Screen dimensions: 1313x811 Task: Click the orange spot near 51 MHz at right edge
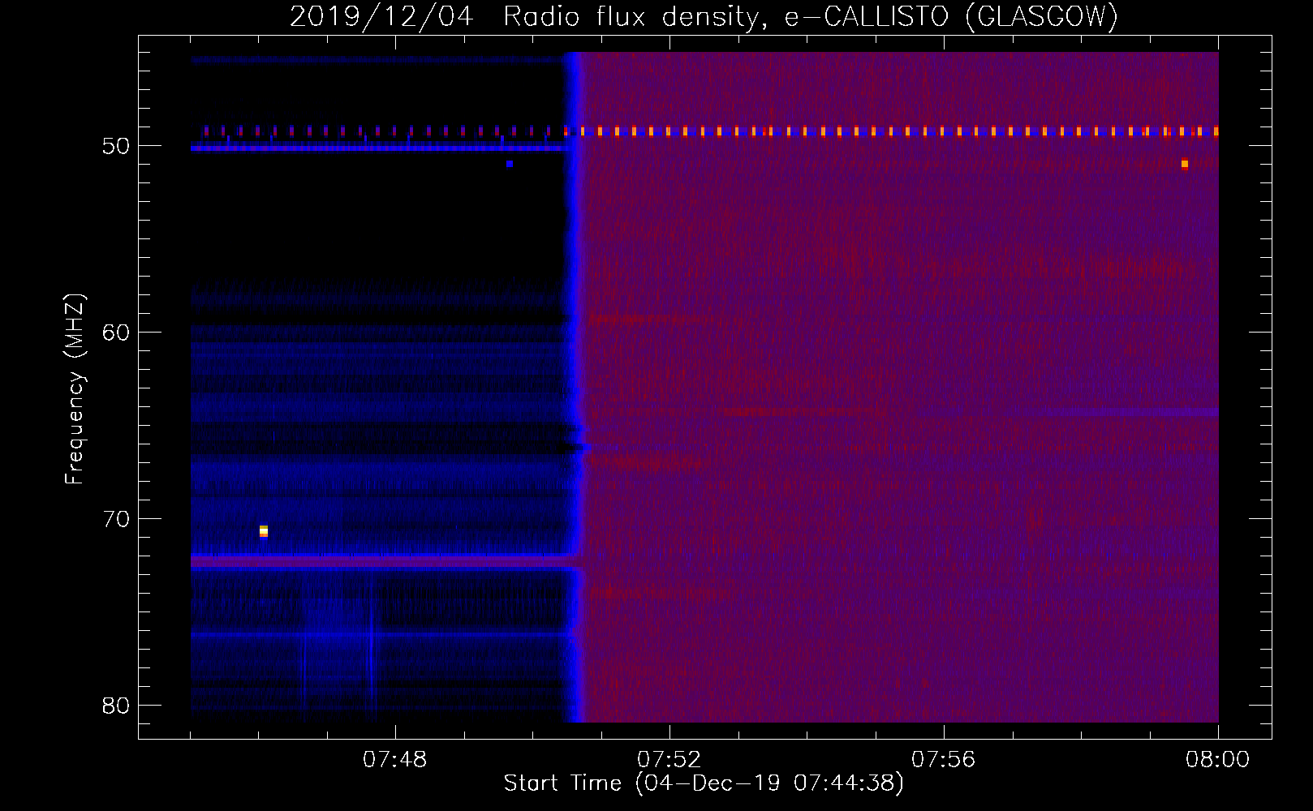pos(1185,164)
